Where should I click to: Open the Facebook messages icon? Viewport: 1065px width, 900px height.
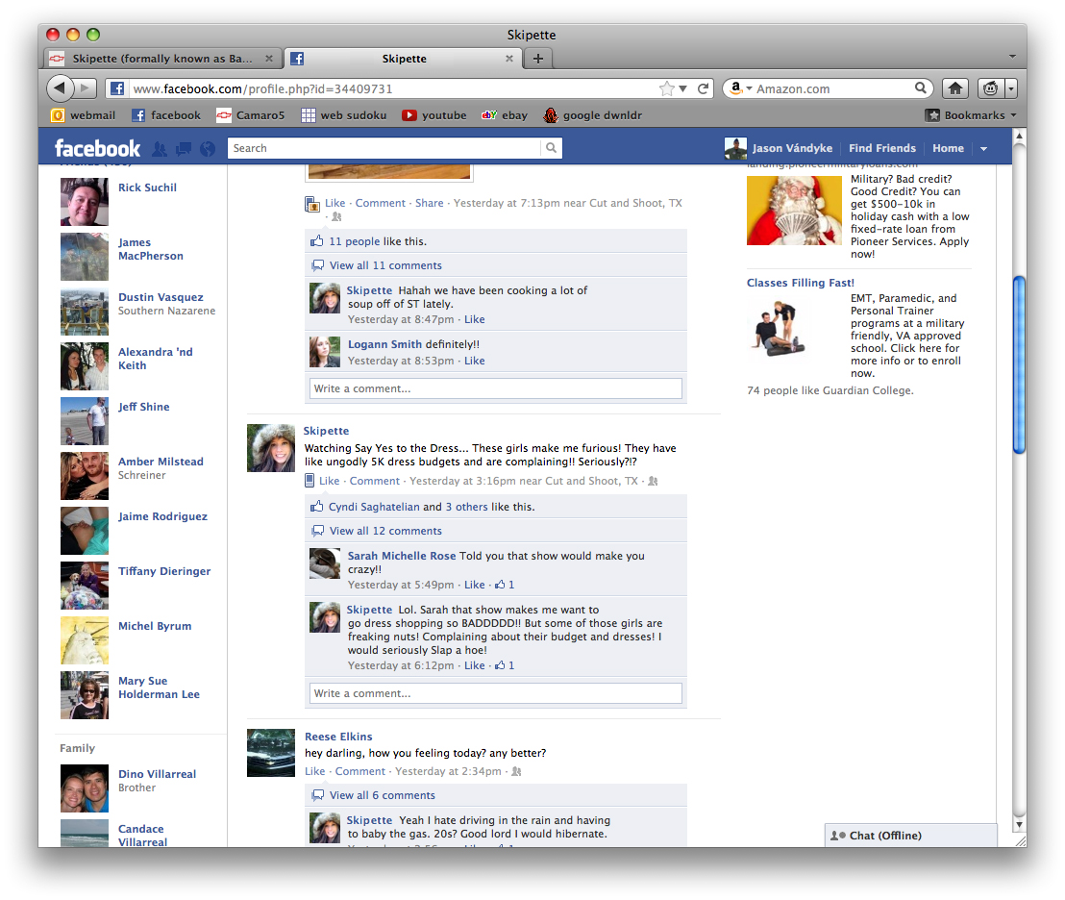[183, 149]
